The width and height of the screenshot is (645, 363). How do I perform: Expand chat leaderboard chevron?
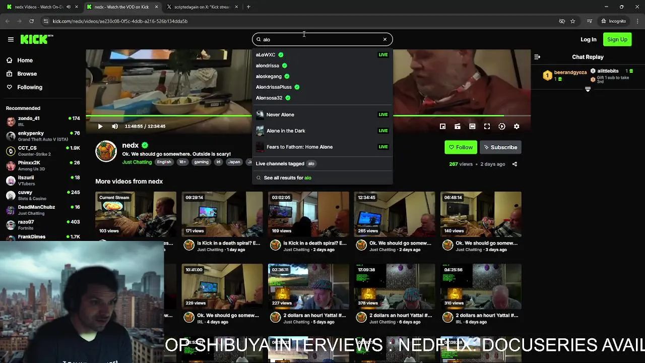588,89
